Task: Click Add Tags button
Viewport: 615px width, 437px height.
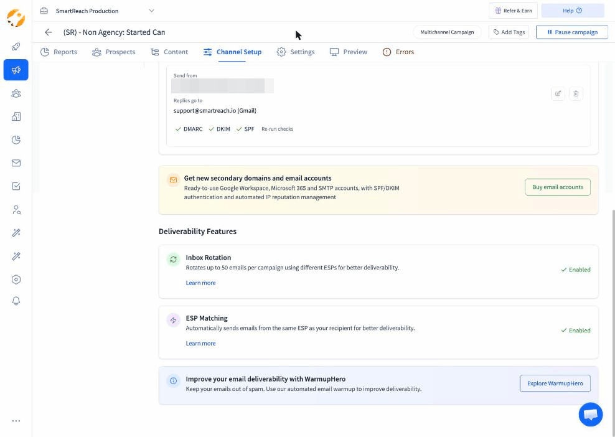Action: click(x=509, y=32)
